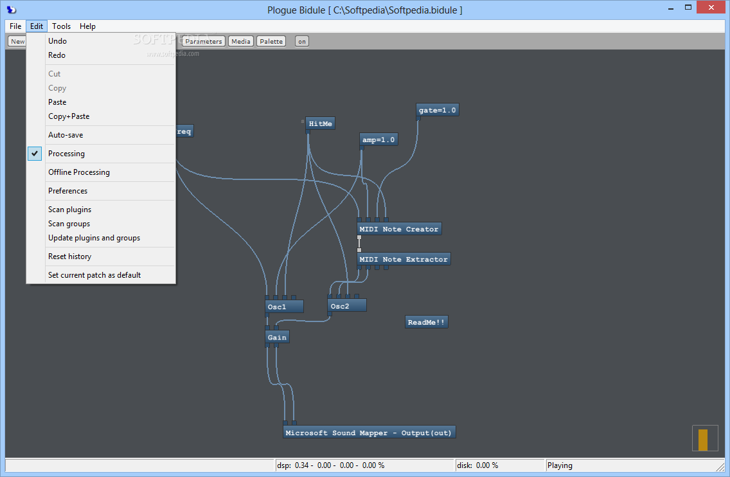Image resolution: width=730 pixels, height=477 pixels.
Task: Open the Tools menu
Action: click(61, 26)
